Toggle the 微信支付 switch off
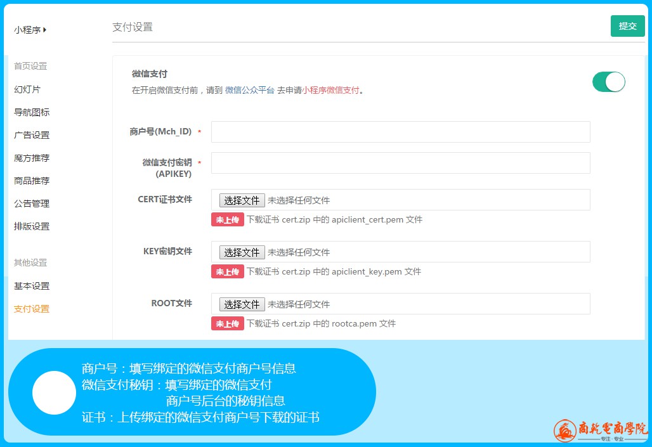 tap(609, 82)
